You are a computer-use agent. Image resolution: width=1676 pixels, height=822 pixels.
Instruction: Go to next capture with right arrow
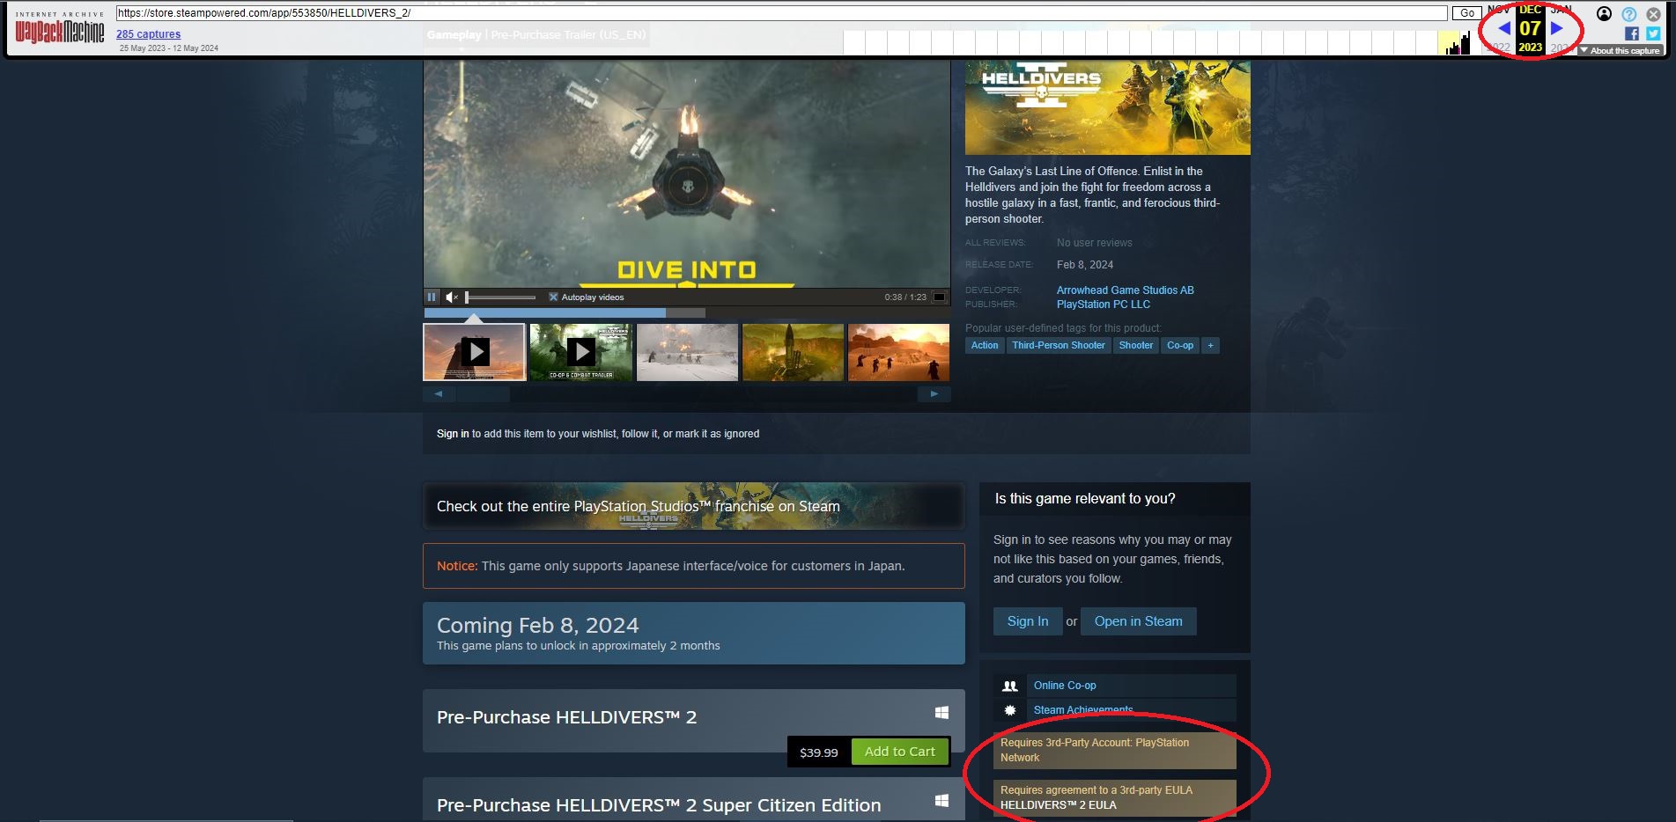(x=1557, y=28)
